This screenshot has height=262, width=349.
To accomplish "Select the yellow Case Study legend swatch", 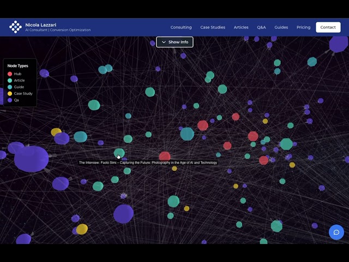I will coord(10,93).
